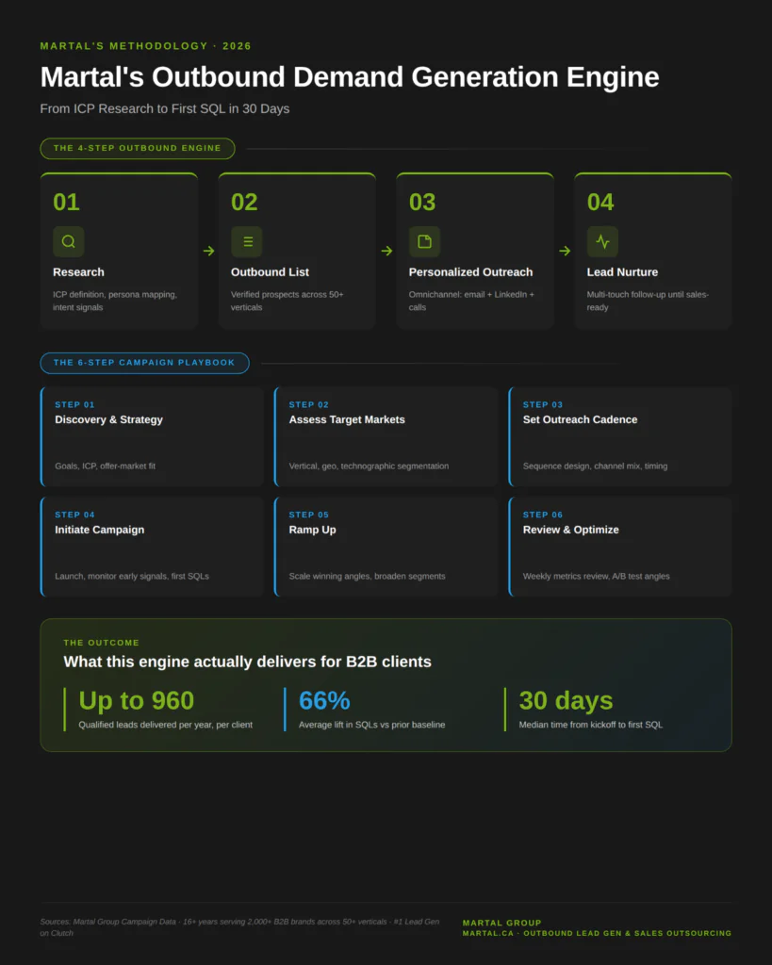
Task: Open the 'Review & Optimize' step heading
Action: [x=570, y=530]
